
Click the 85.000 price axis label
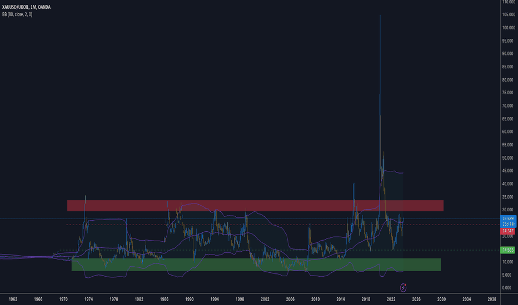click(509, 67)
